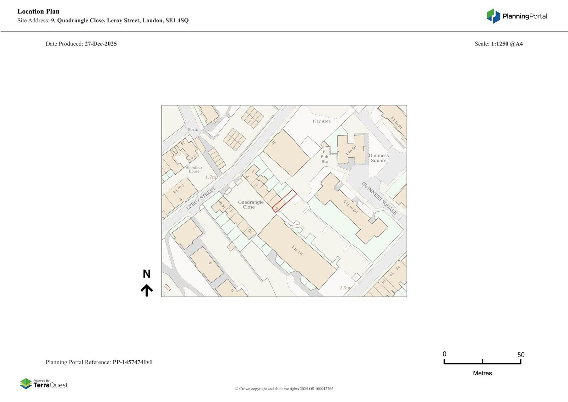Click the north arrow symbol

pyautogui.click(x=147, y=290)
